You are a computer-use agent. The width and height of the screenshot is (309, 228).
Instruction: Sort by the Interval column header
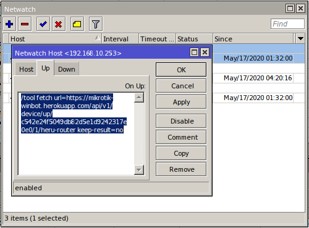[120, 39]
